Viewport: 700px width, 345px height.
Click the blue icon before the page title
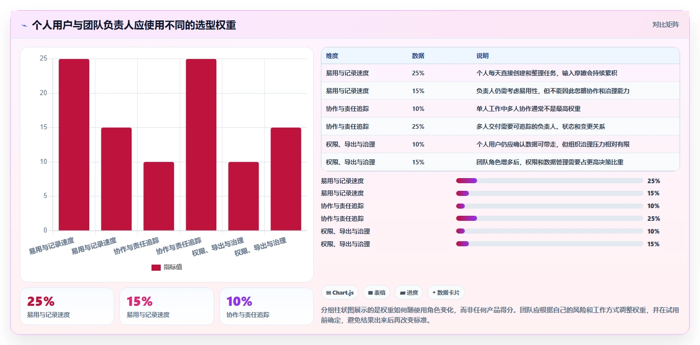[x=24, y=25]
